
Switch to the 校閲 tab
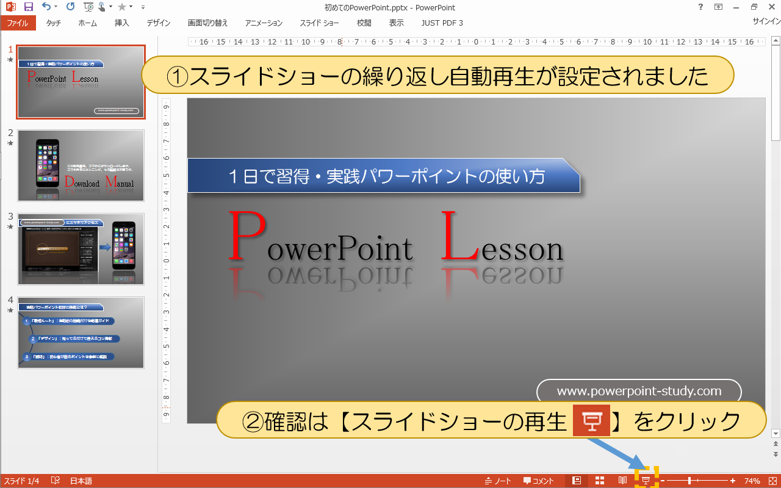(364, 23)
